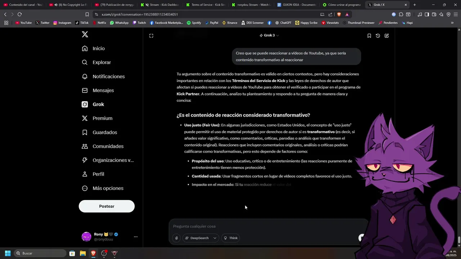Viewport: 461px width, 259px height.
Task: Click taskbar Buscar search box
Action: (40, 253)
